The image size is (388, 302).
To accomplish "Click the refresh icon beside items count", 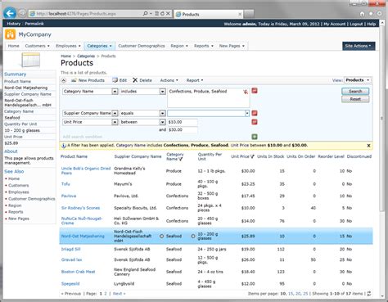I will [369, 294].
